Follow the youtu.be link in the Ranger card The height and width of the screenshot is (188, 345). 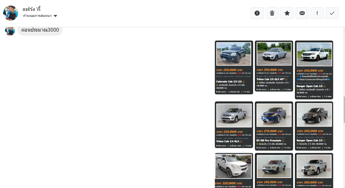[313, 80]
